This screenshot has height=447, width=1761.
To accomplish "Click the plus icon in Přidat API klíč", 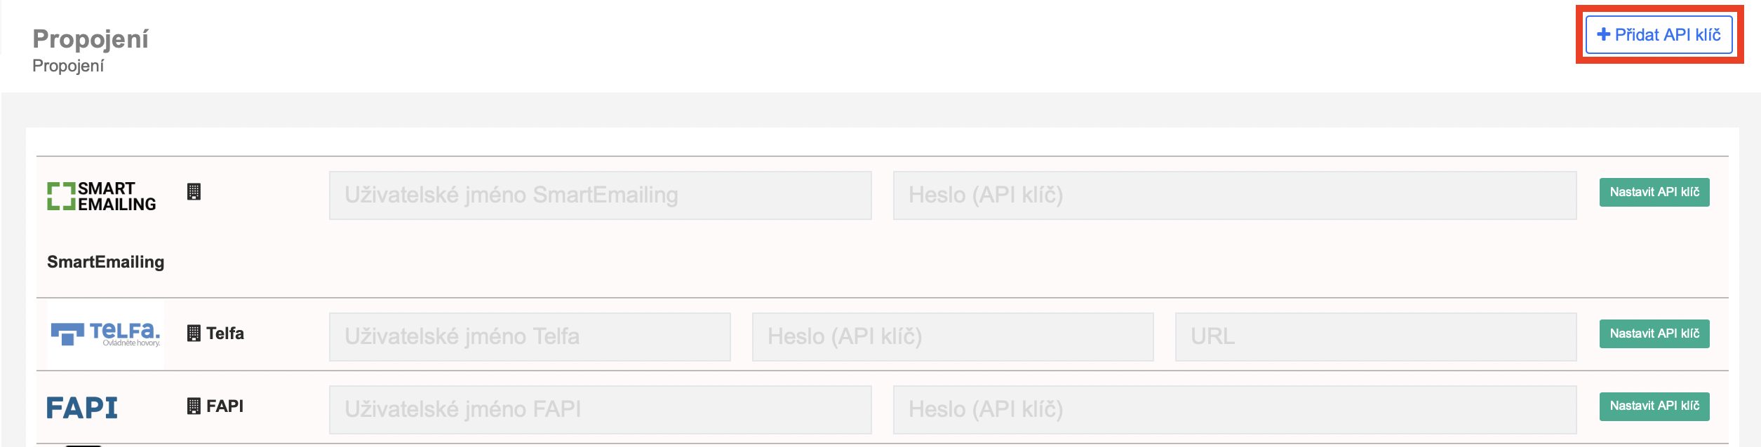I will click(x=1604, y=34).
